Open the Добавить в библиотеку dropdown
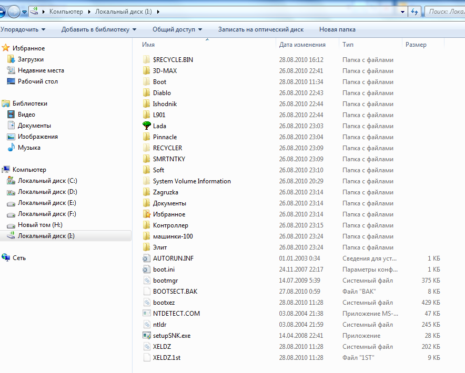The image size is (465, 373). [99, 29]
